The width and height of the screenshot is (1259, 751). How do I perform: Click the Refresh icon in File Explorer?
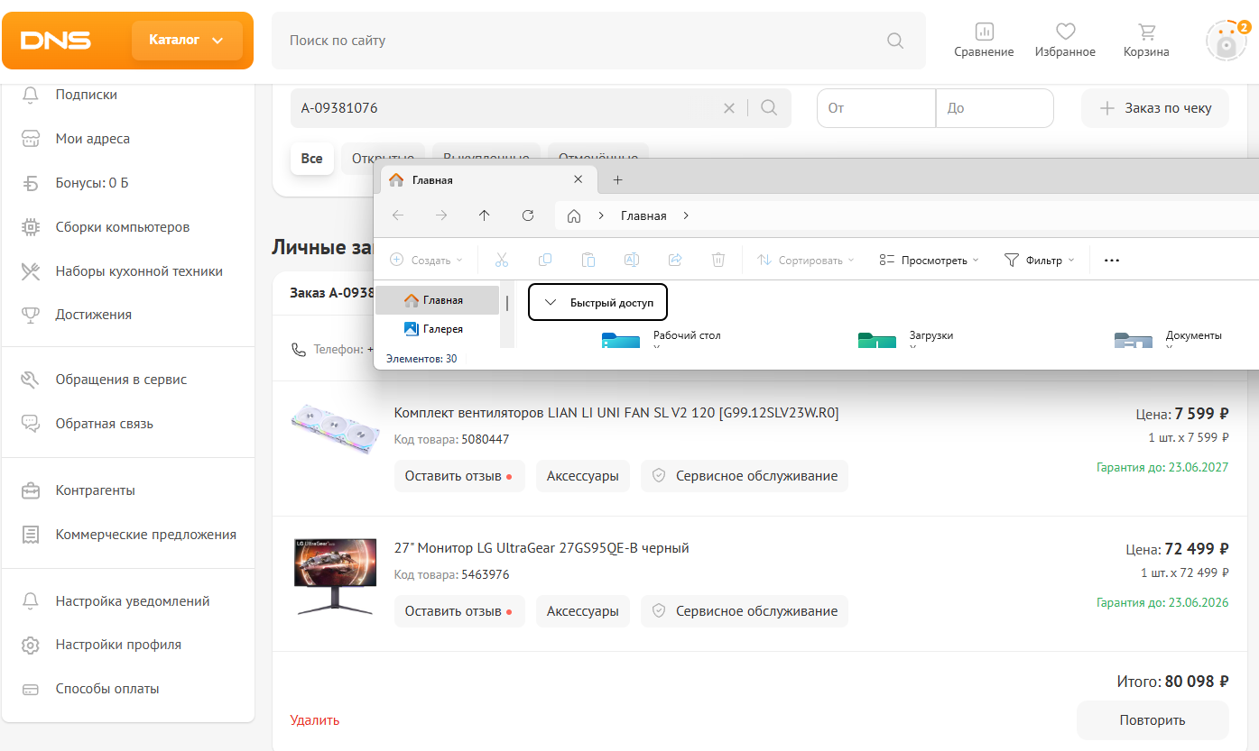click(x=528, y=215)
